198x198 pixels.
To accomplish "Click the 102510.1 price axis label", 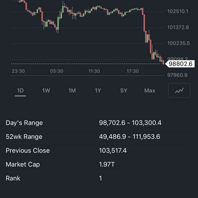I will coord(178,11).
